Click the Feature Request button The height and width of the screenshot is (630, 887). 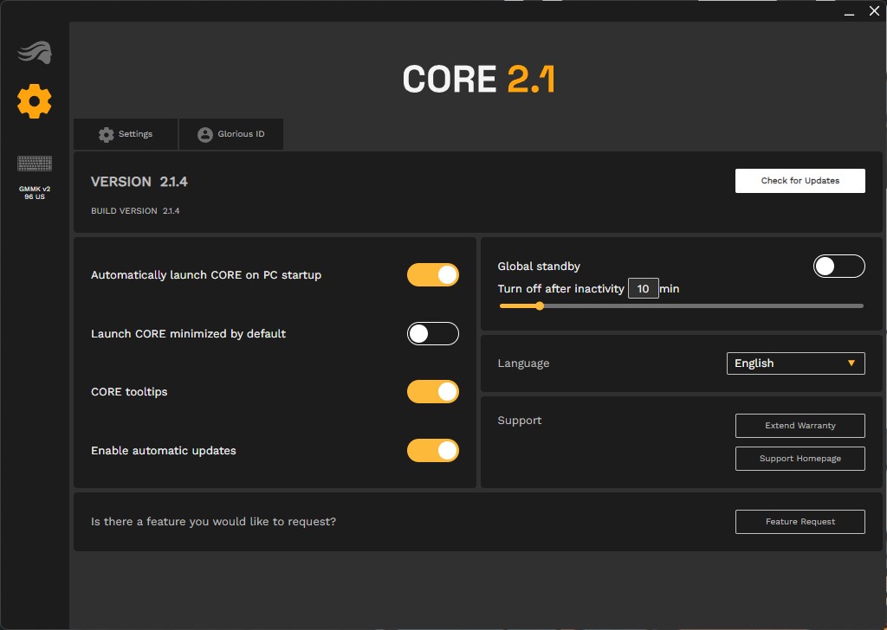800,522
